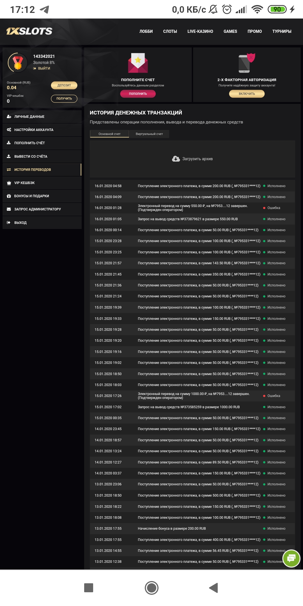This screenshot has width=303, height=606.
Task: Select withdrawal request №373879621 row
Action: click(x=192, y=219)
